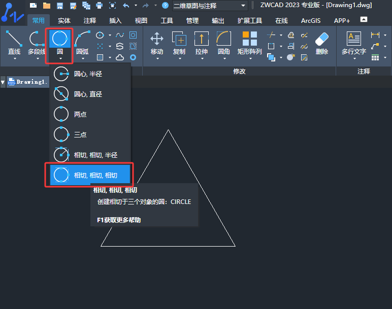Select the 直线 (Line) tool
Viewport: 392px width, 309px height.
click(14, 43)
